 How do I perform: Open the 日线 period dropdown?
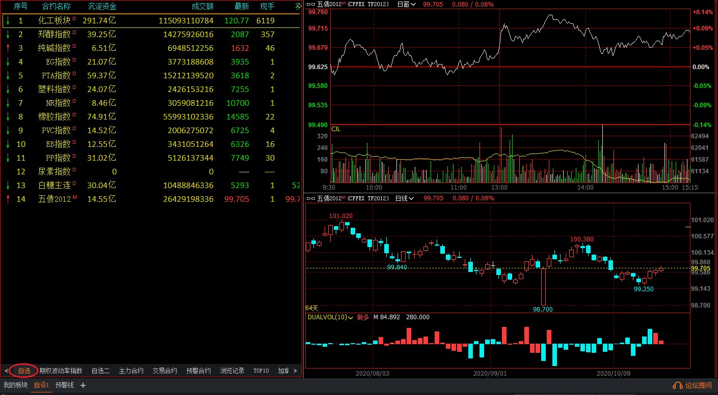coord(405,198)
